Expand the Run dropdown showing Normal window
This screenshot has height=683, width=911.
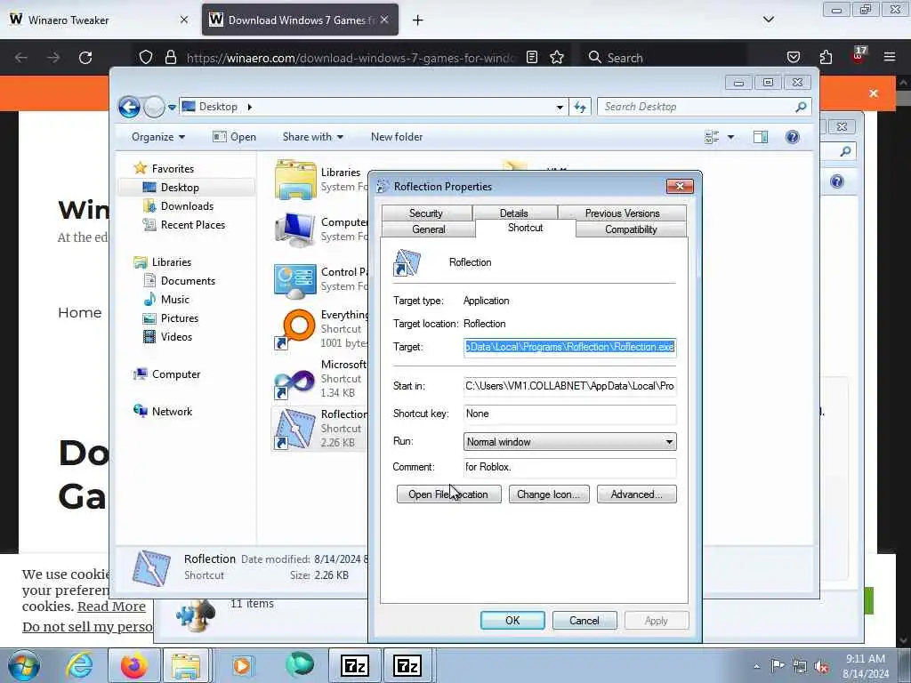[x=570, y=442]
